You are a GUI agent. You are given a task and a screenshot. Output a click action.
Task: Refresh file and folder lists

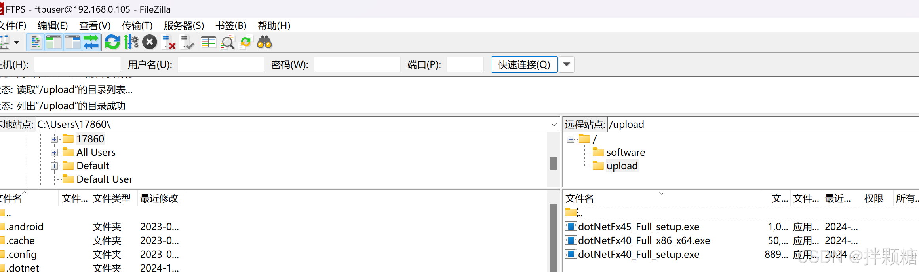112,42
